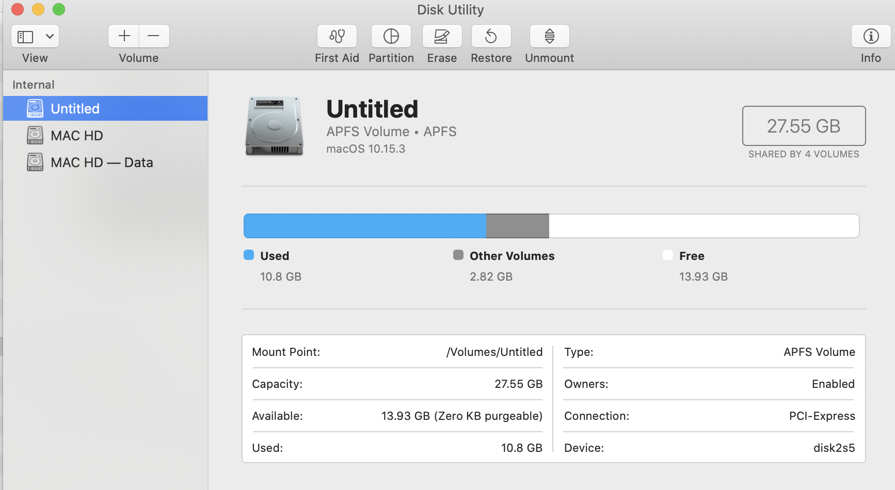Open the View dropdown chevron

[x=50, y=37]
